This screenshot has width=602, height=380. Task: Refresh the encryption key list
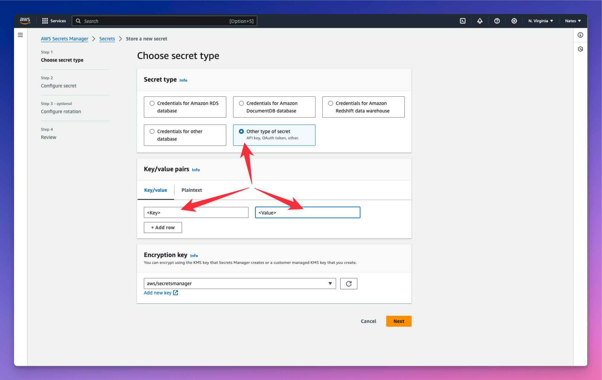[349, 284]
